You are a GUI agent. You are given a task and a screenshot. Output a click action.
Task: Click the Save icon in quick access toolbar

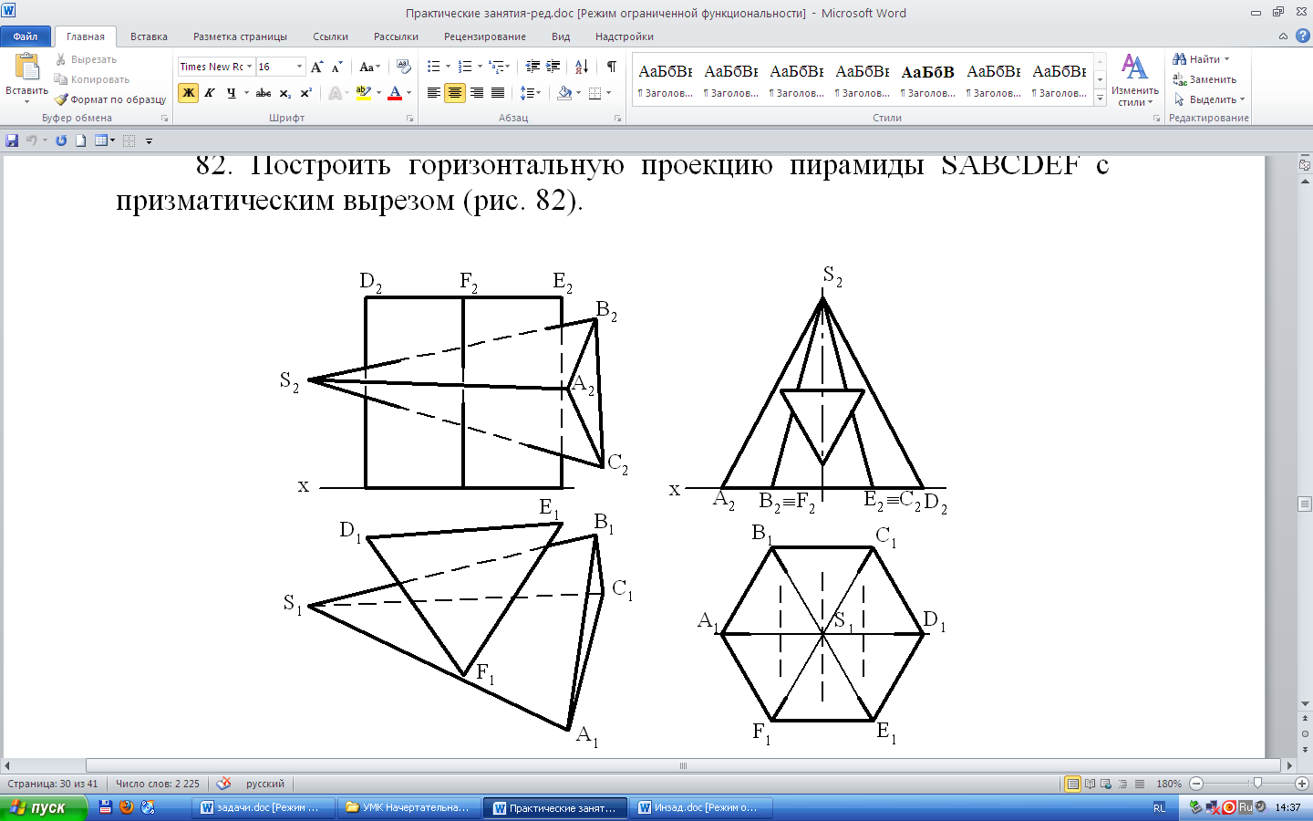pyautogui.click(x=12, y=140)
